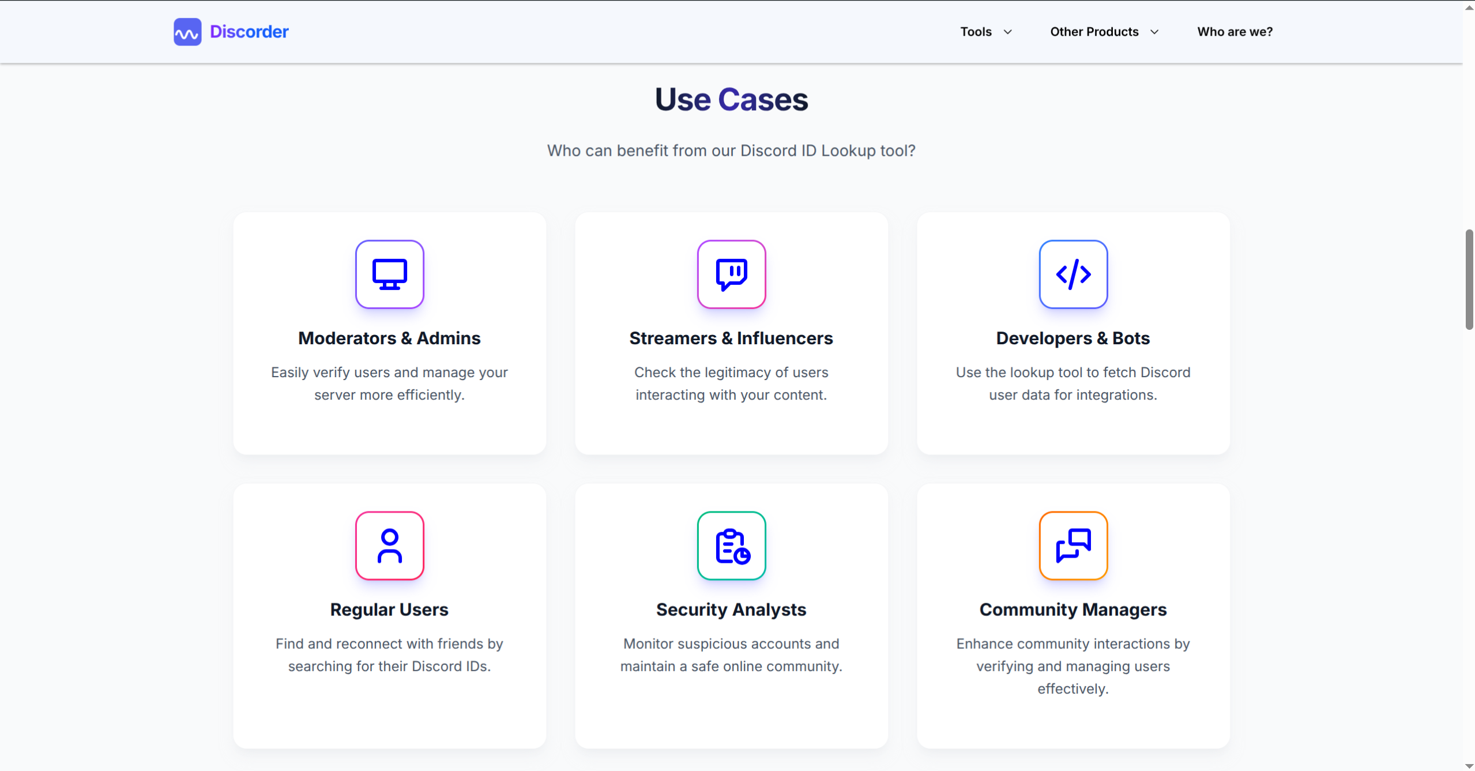Select the code icon for Developers & Bots
The width and height of the screenshot is (1475, 771).
pos(1073,274)
